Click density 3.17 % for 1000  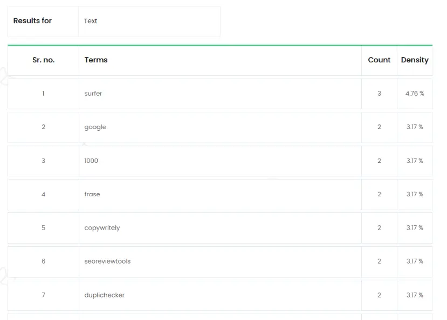(415, 161)
